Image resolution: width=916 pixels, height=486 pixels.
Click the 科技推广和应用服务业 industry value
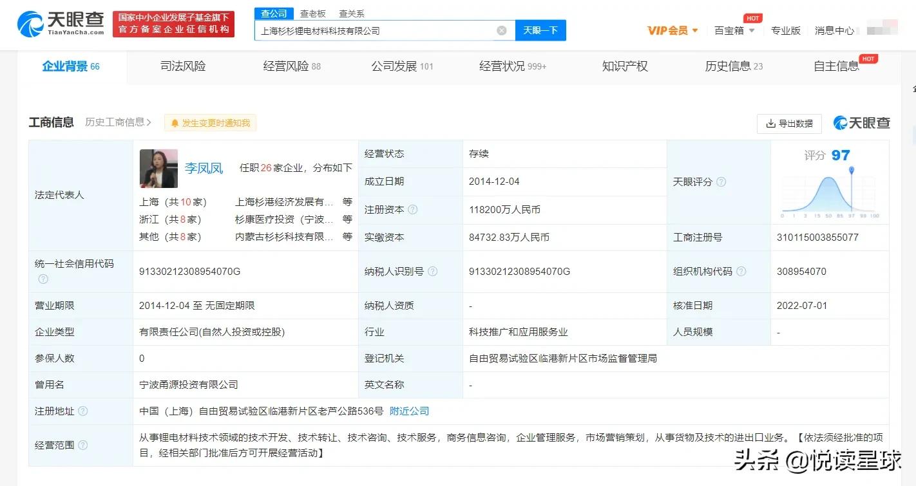519,332
